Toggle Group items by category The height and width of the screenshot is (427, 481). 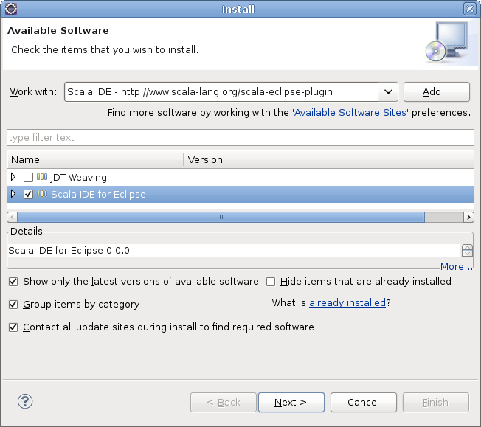[x=13, y=305]
